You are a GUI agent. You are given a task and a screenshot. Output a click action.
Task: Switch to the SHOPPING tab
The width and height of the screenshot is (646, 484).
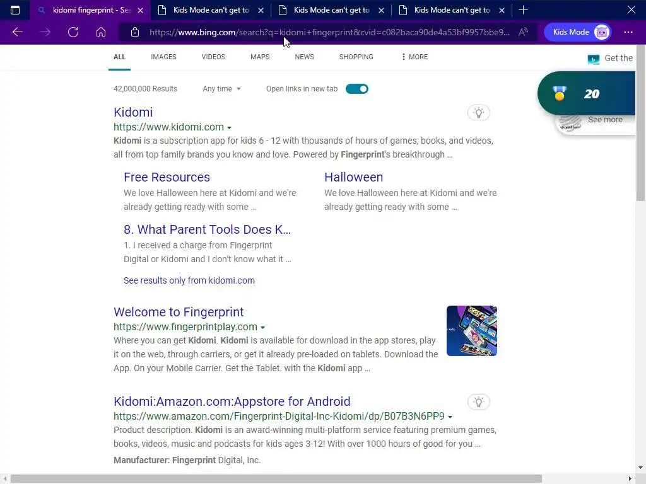click(x=356, y=57)
